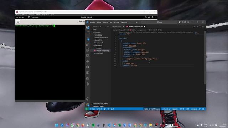Click the Run play icon in editor toolbar
This screenshot has height=128, width=228.
pos(193,26)
